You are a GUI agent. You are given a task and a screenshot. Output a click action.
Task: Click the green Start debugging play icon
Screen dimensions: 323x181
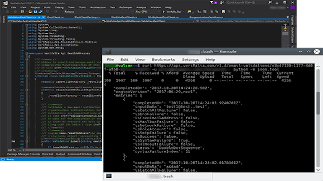(164, 12)
